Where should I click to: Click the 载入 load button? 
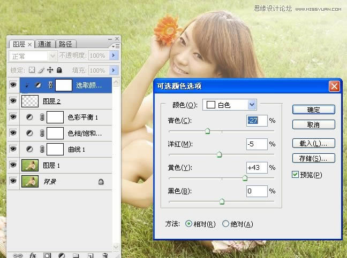click(313, 143)
